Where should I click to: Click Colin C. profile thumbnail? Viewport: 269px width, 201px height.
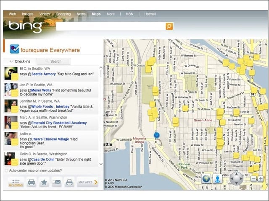[11, 159]
